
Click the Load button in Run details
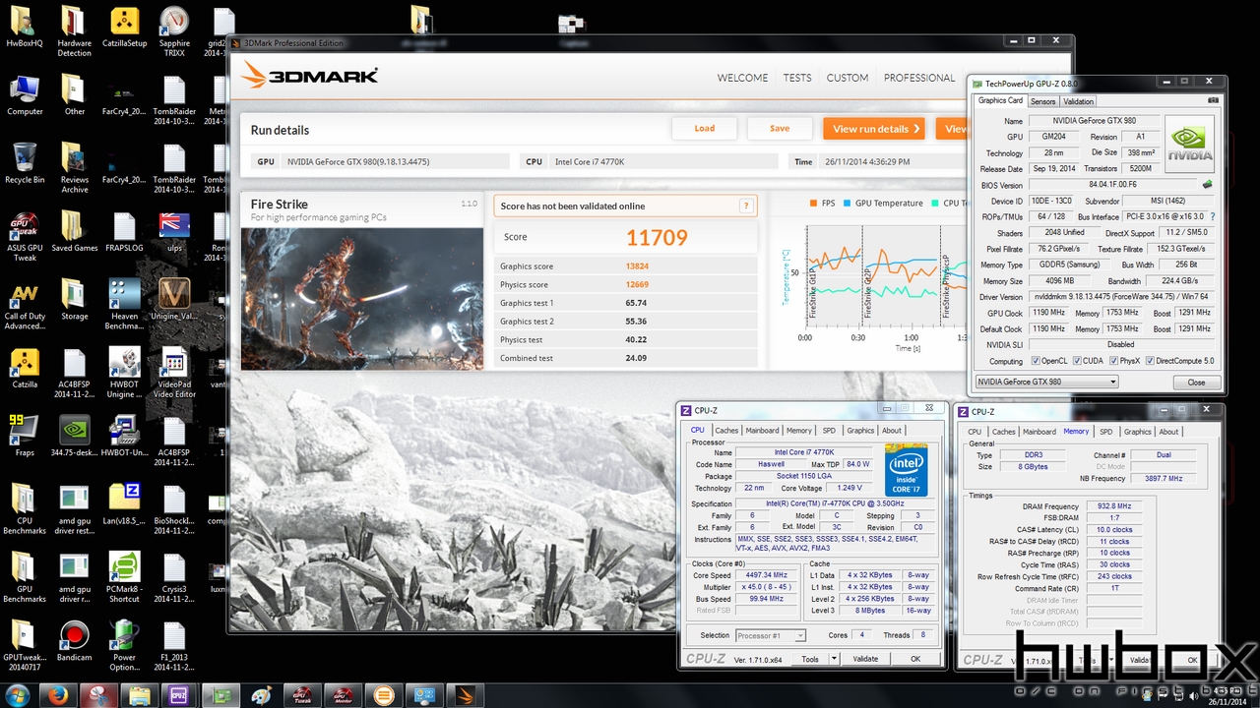(x=705, y=128)
